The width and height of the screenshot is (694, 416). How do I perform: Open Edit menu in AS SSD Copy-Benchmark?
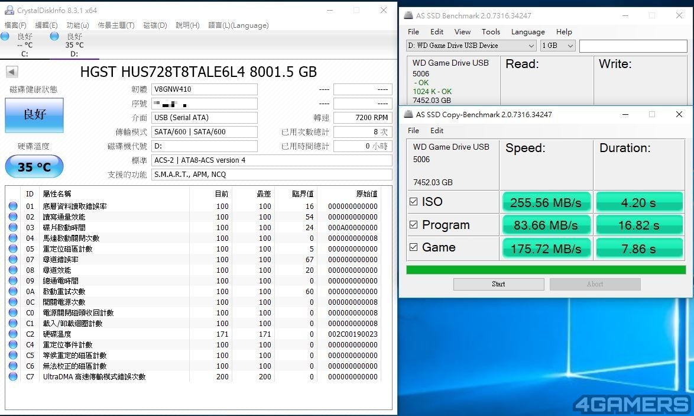coord(436,131)
